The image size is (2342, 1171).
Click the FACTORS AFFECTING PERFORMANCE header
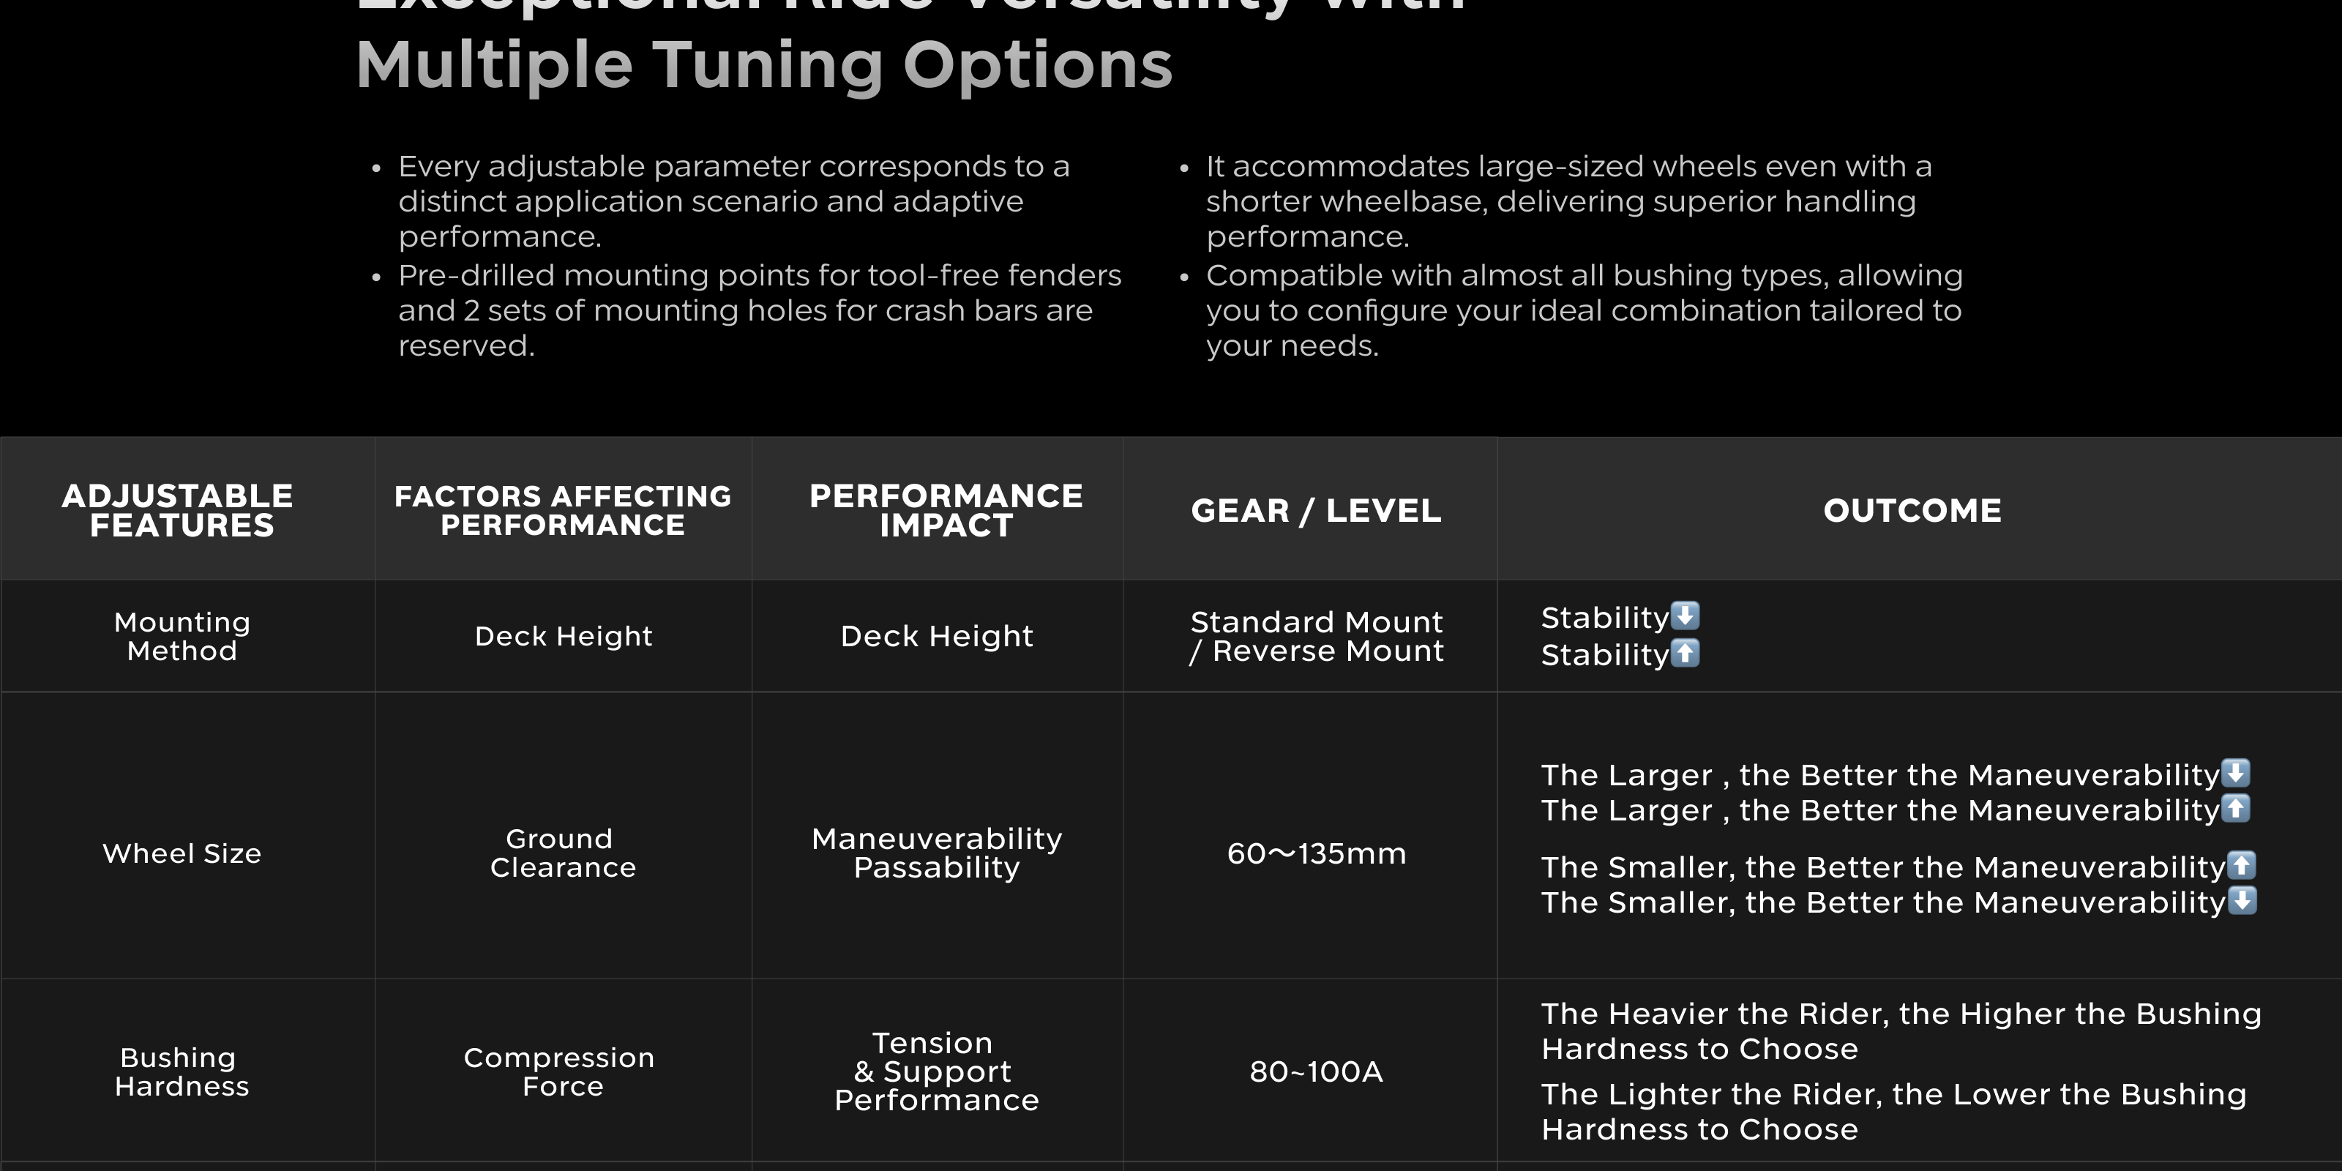point(563,510)
